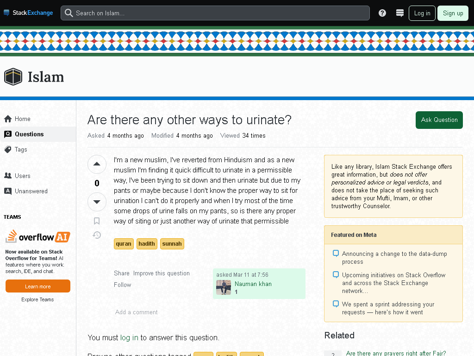Click meta icon beside sprint post
The image size is (474, 356).
pos(336,304)
